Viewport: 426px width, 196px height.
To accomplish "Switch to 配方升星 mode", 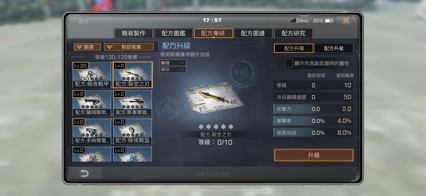I will click(334, 48).
